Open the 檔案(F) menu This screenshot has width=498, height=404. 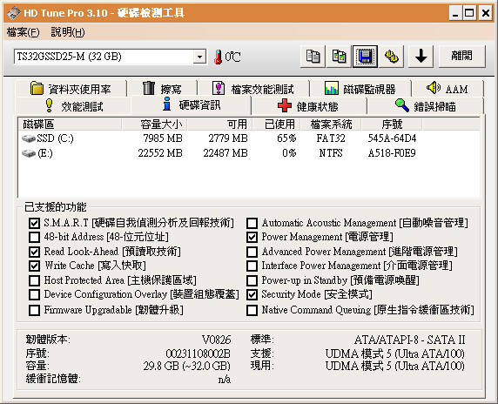pyautogui.click(x=24, y=32)
